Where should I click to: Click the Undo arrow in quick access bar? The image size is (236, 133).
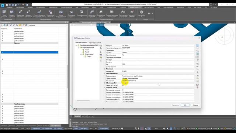click(19, 5)
